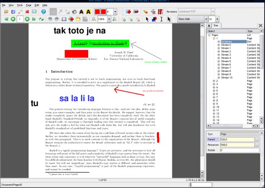The height and width of the screenshot is (188, 265).
Task: Click the Open file folder icon
Action: click(x=5, y=12)
